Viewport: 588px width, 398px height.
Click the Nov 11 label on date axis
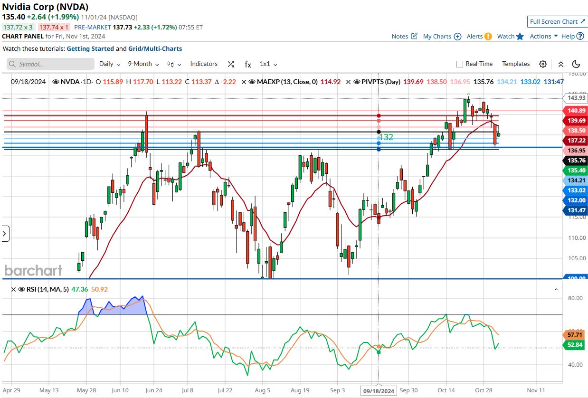[x=536, y=390]
